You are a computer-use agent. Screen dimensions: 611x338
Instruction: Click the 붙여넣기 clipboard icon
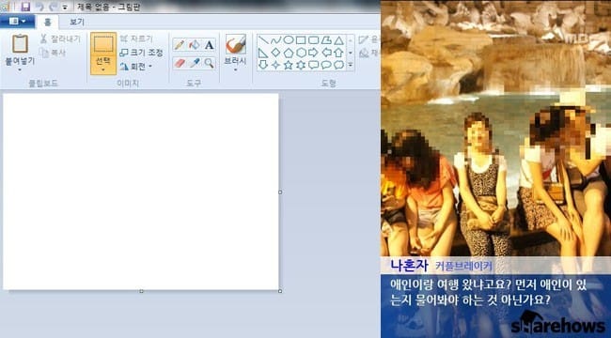20,43
